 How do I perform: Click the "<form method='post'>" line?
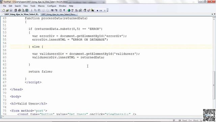tap(28, 111)
